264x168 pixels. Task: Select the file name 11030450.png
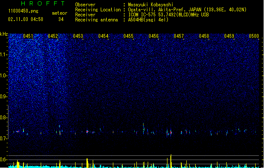point(24,11)
